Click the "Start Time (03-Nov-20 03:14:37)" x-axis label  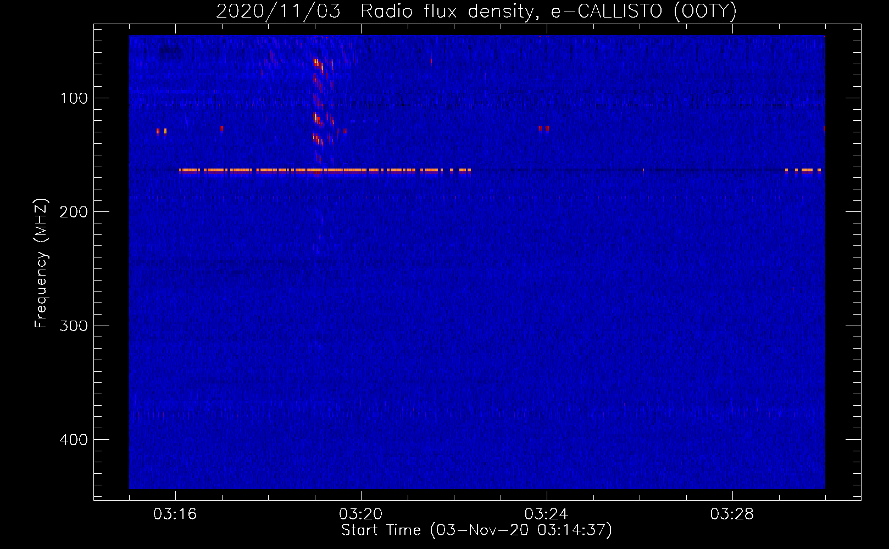[x=476, y=530]
